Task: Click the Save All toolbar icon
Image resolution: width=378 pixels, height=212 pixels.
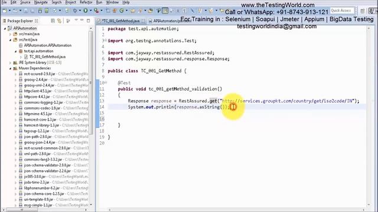Action: tap(32, 11)
